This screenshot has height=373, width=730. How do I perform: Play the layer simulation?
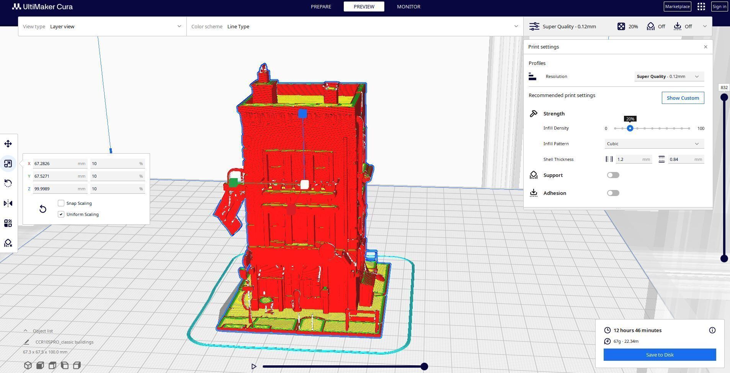click(253, 367)
